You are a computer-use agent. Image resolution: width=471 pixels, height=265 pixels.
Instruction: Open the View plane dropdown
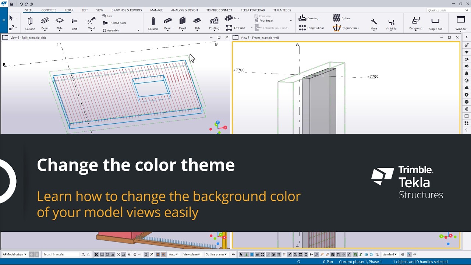(x=192, y=254)
